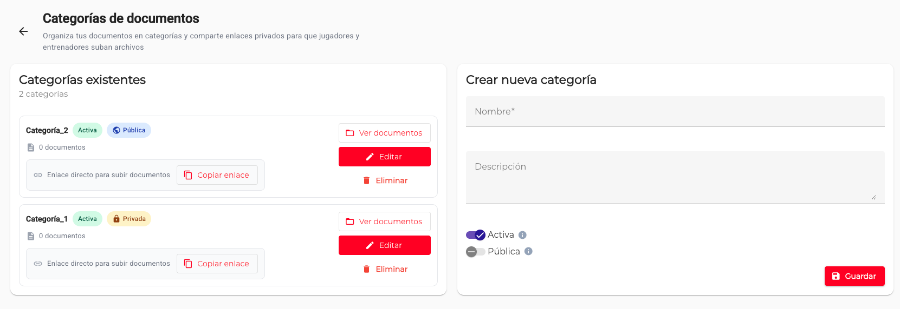Click the Privada lock badge on Categoría_1
Screen dimensions: 900x309
[x=129, y=219]
